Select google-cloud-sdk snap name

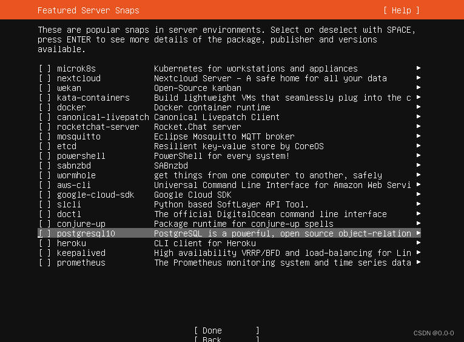(96, 195)
